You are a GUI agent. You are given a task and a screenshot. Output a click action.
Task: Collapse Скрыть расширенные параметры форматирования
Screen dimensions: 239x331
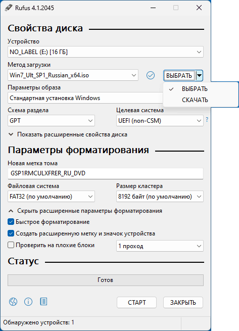coord(85,211)
